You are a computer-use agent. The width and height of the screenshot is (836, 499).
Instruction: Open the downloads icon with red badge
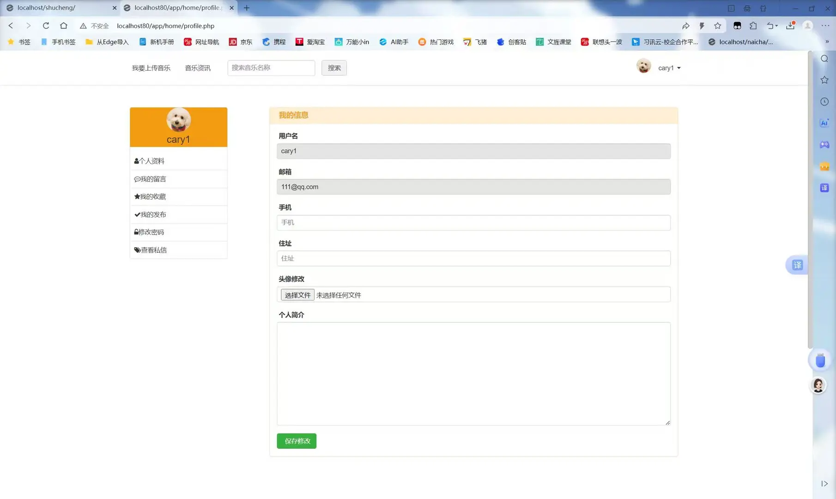point(790,26)
